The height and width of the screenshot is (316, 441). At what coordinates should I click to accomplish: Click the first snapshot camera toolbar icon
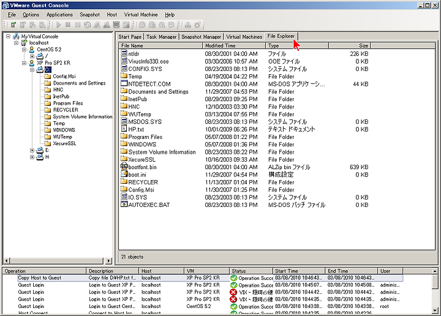142,24
